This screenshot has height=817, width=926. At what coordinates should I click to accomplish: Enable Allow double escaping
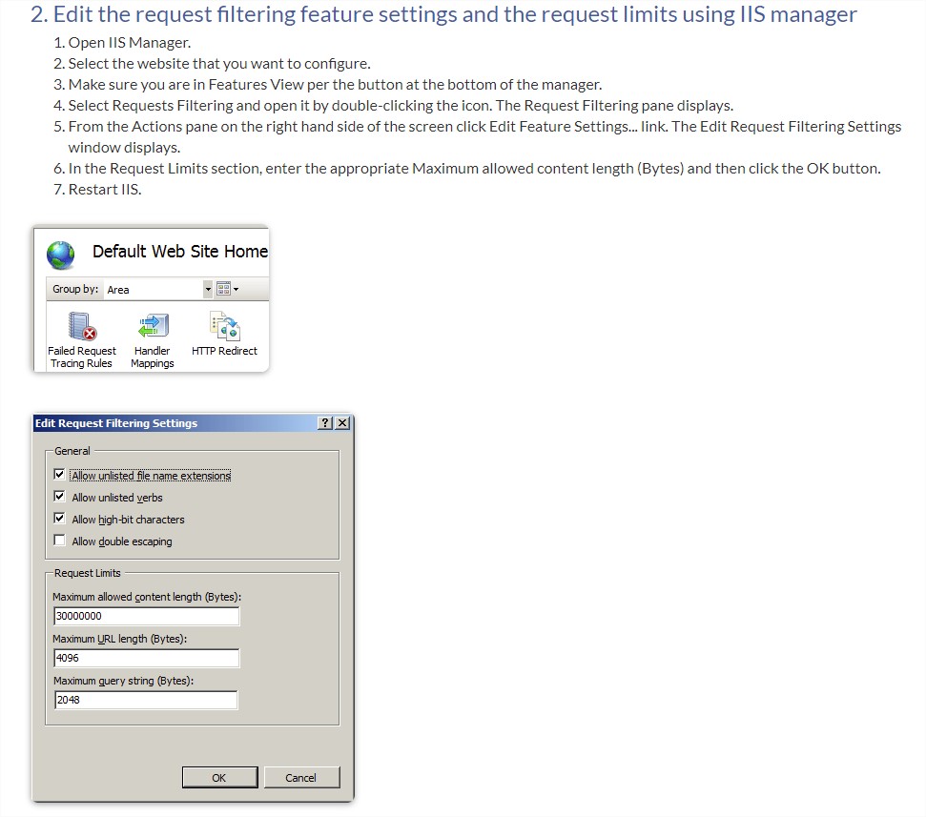[x=59, y=540]
